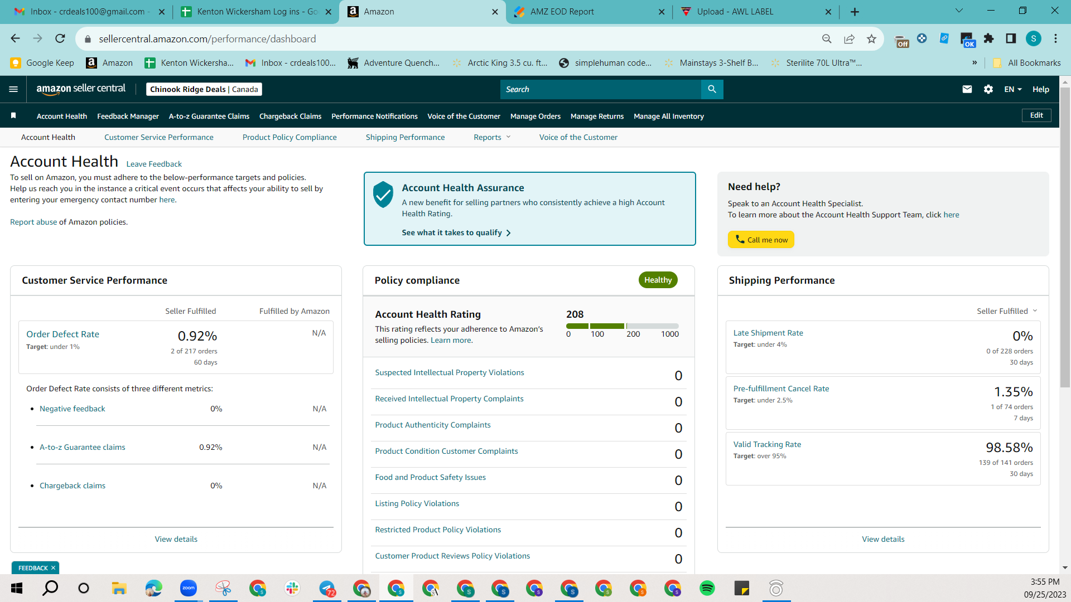The height and width of the screenshot is (602, 1071).
Task: Open Suspected Intellectual Property Violations
Action: coord(450,372)
